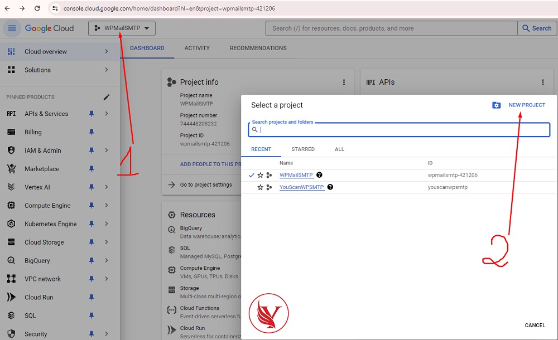Open the hamburger navigation menu
The width and height of the screenshot is (558, 340).
tap(12, 28)
